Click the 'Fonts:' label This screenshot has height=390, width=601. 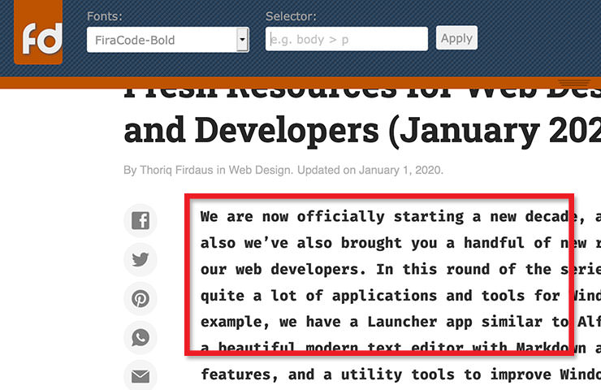(104, 16)
